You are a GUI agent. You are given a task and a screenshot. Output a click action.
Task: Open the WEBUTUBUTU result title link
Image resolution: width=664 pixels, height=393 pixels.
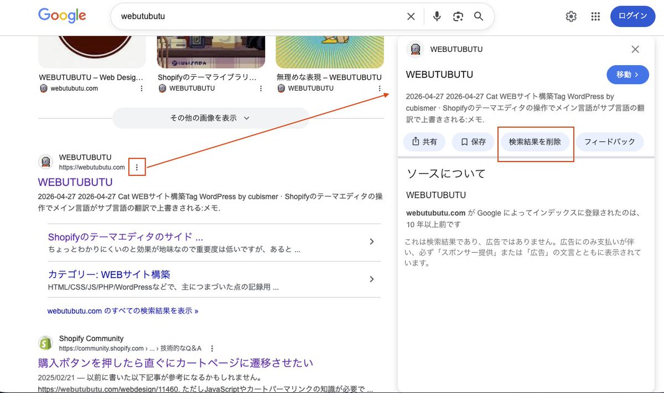[x=75, y=182]
